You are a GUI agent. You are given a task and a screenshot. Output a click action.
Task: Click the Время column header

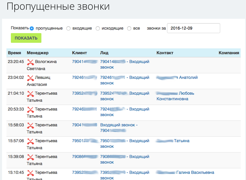pyautogui.click(x=14, y=53)
